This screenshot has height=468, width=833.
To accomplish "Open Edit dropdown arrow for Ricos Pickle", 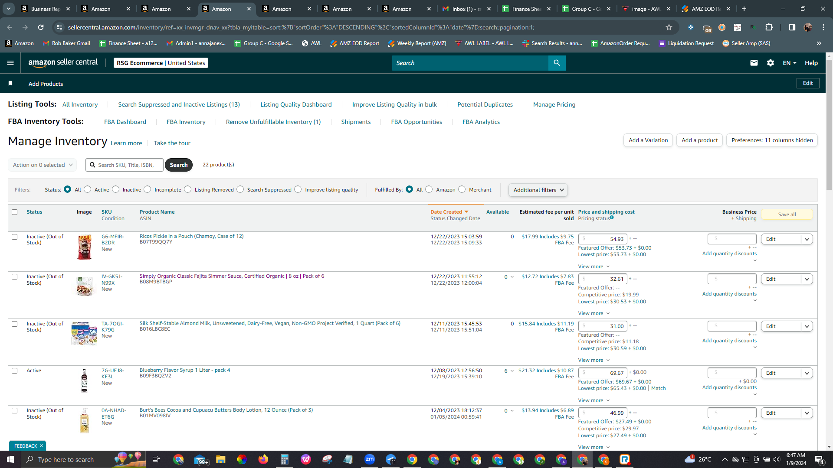I will click(807, 239).
